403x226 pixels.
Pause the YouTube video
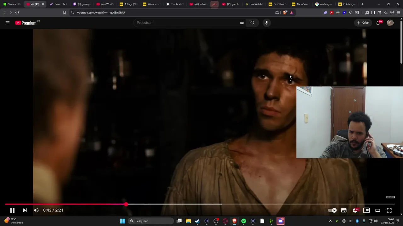pyautogui.click(x=12, y=210)
